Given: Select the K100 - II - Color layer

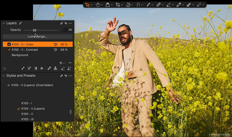Looking at the screenshot, I should point(38,44).
